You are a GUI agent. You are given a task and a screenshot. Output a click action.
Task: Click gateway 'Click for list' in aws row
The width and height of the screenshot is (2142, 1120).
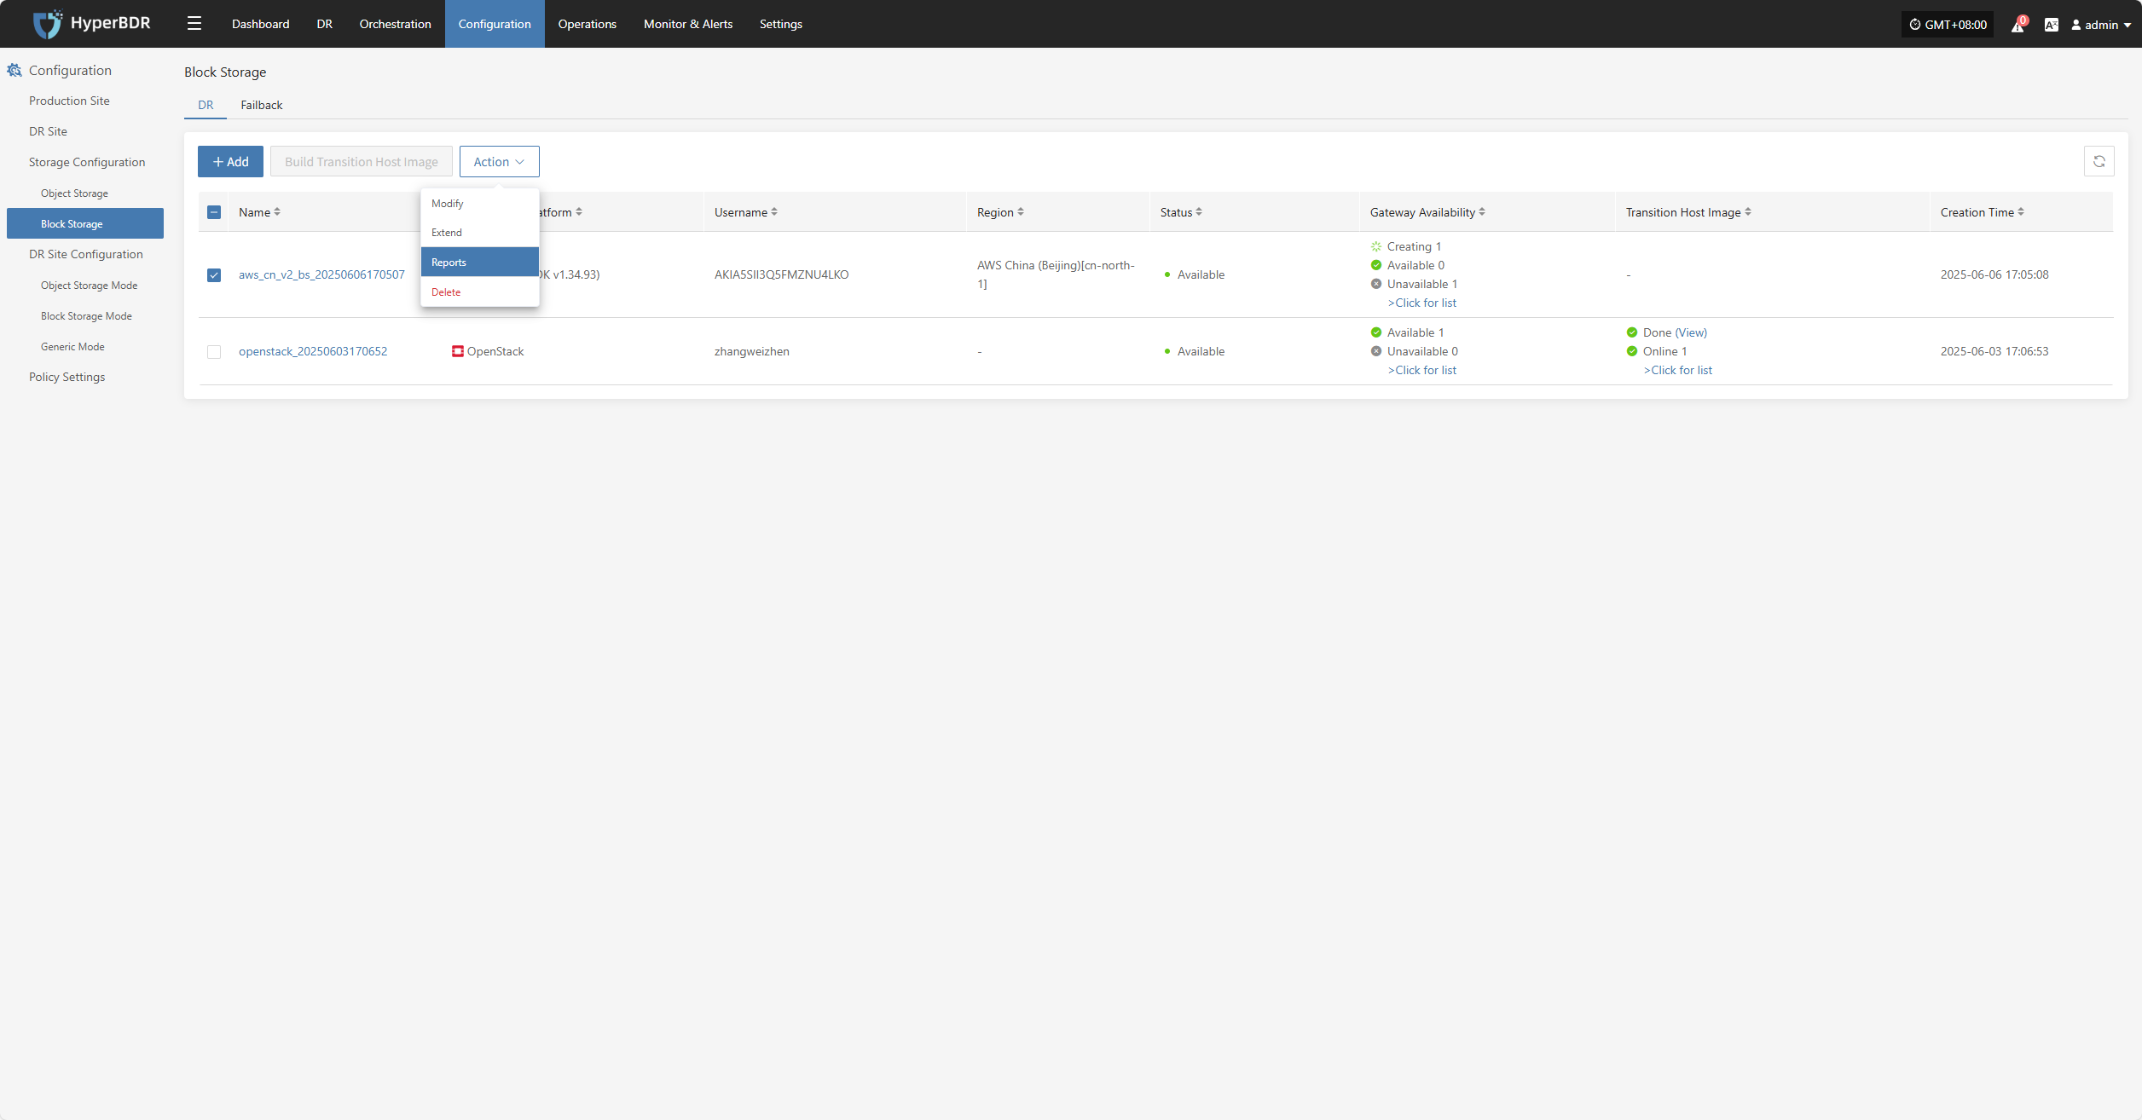tap(1421, 303)
